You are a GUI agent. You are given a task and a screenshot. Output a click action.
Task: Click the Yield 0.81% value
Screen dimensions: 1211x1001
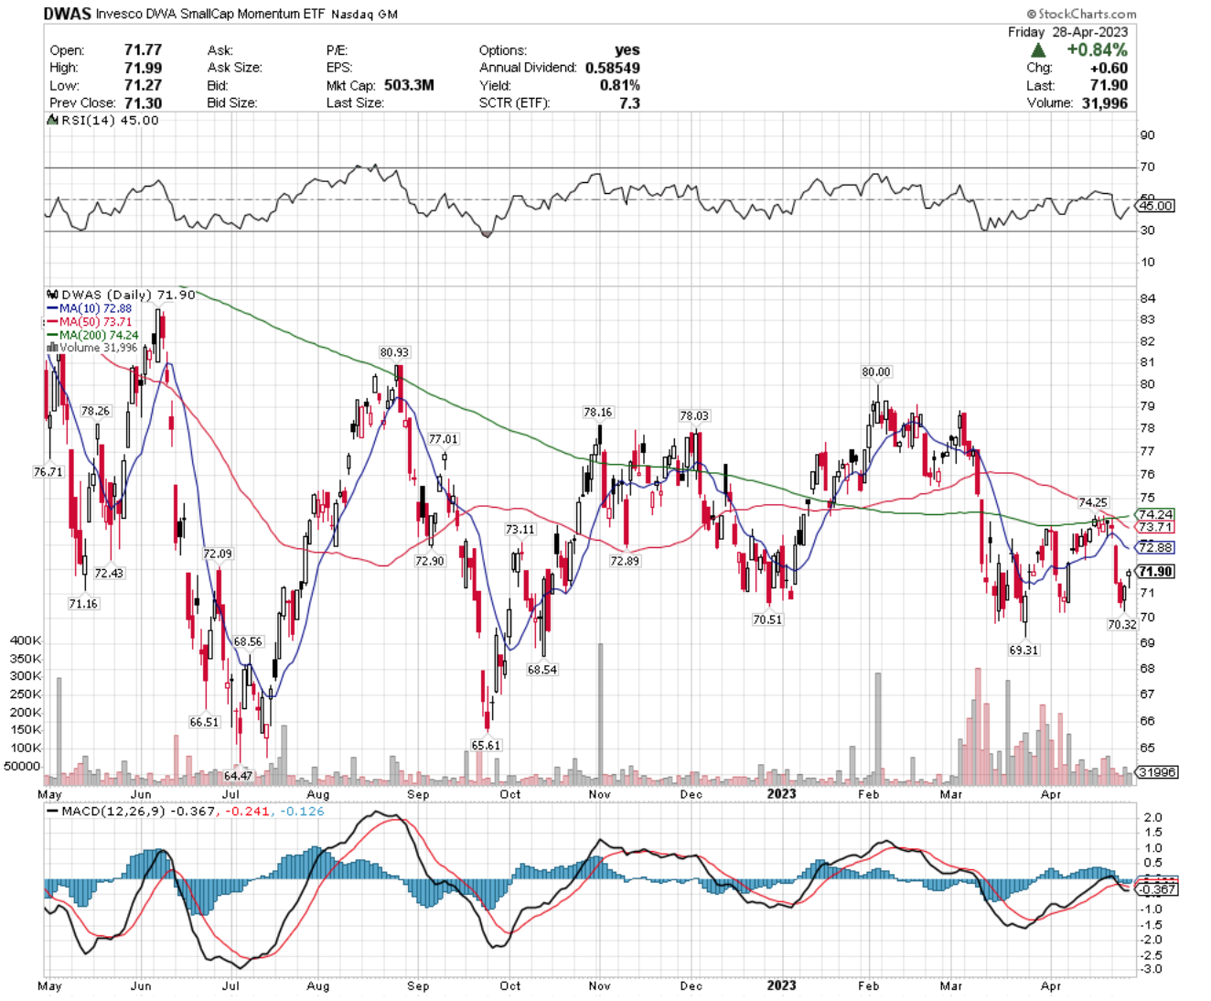[621, 85]
